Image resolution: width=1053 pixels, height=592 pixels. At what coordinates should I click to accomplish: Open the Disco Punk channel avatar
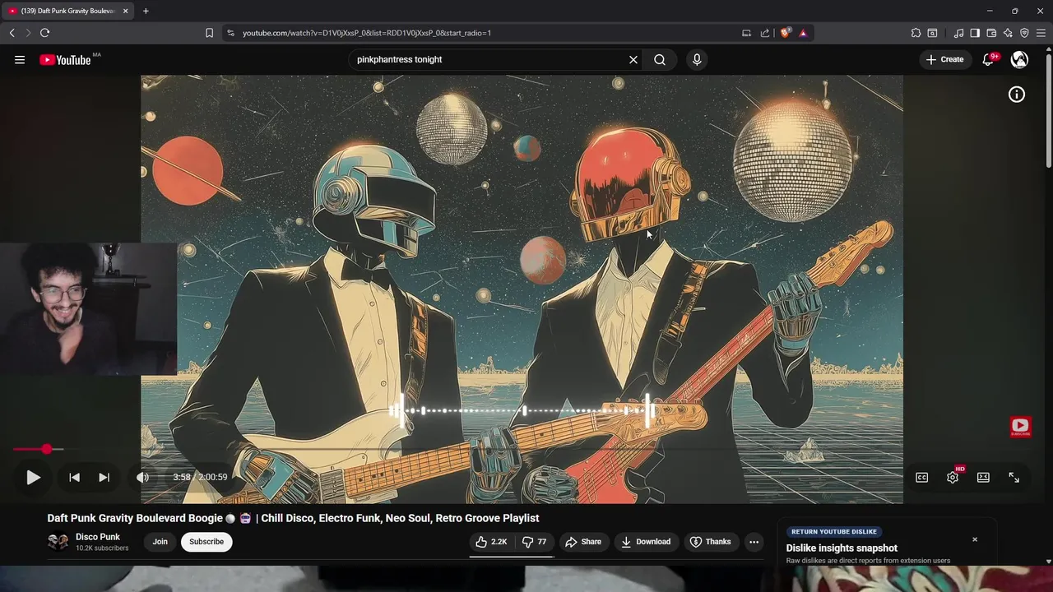point(58,542)
